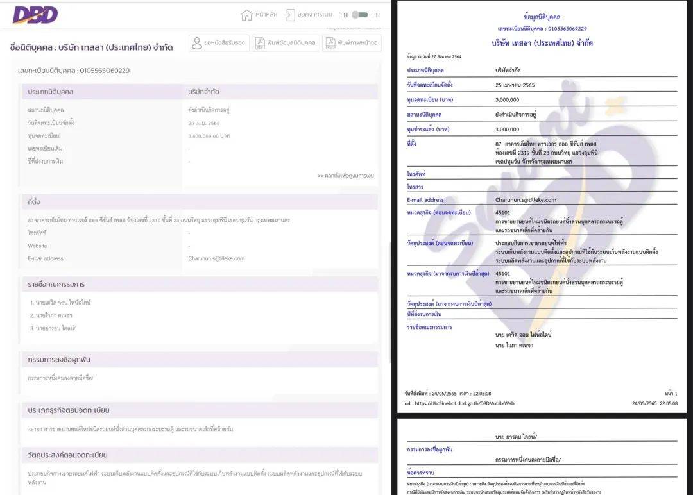This screenshot has width=693, height=495.
Task: Click the email Charunun.s@tilleke.com in the PDF document
Action: pyautogui.click(x=526, y=200)
